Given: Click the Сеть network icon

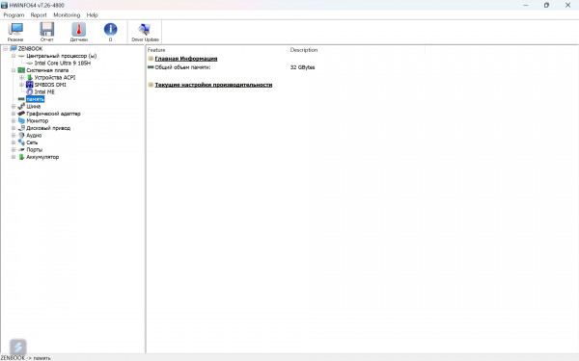Looking at the screenshot, I should (x=21, y=142).
